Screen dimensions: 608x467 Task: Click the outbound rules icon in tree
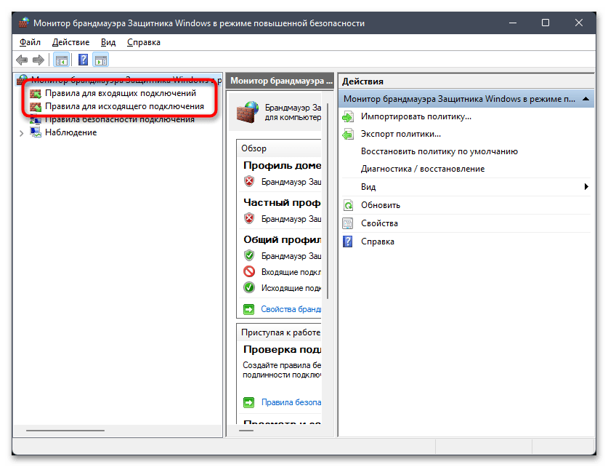click(36, 107)
